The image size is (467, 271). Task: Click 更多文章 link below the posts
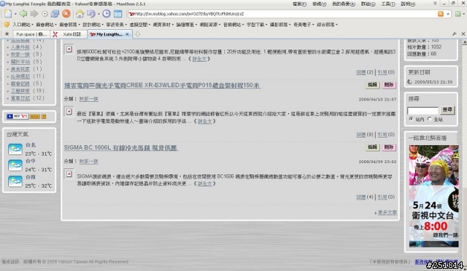pyautogui.click(x=387, y=213)
